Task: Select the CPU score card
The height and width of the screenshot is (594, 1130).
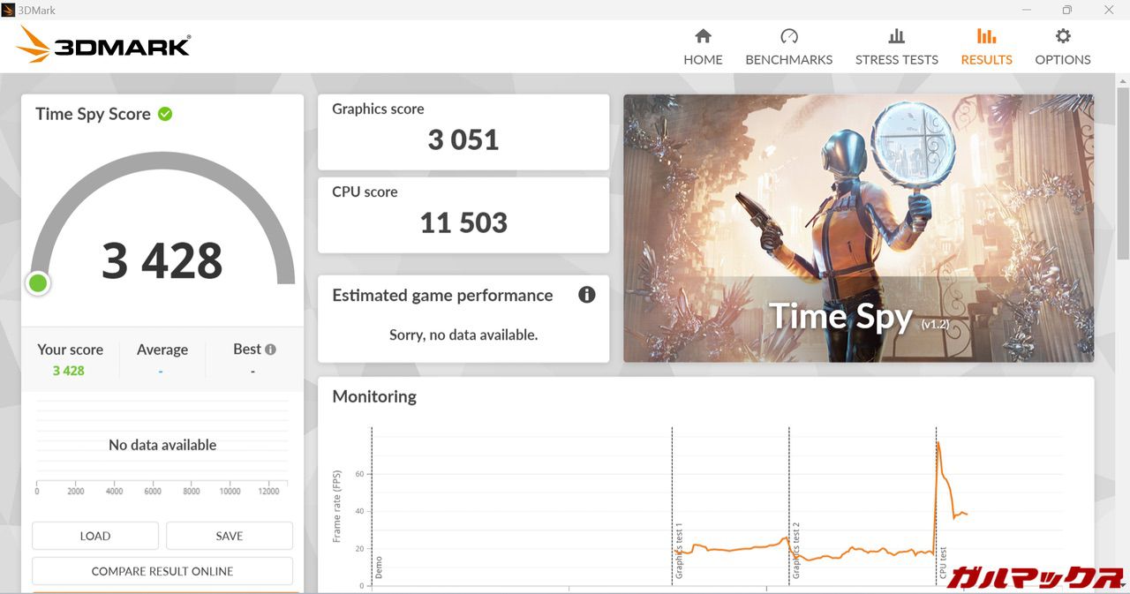Action: point(463,214)
